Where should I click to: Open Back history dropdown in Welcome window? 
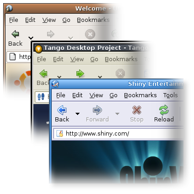tap(31, 37)
